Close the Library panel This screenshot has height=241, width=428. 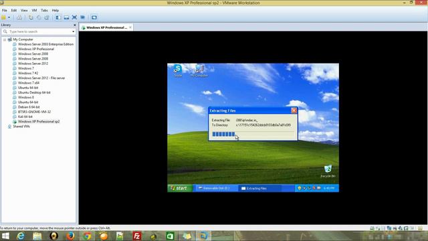[x=74, y=25]
